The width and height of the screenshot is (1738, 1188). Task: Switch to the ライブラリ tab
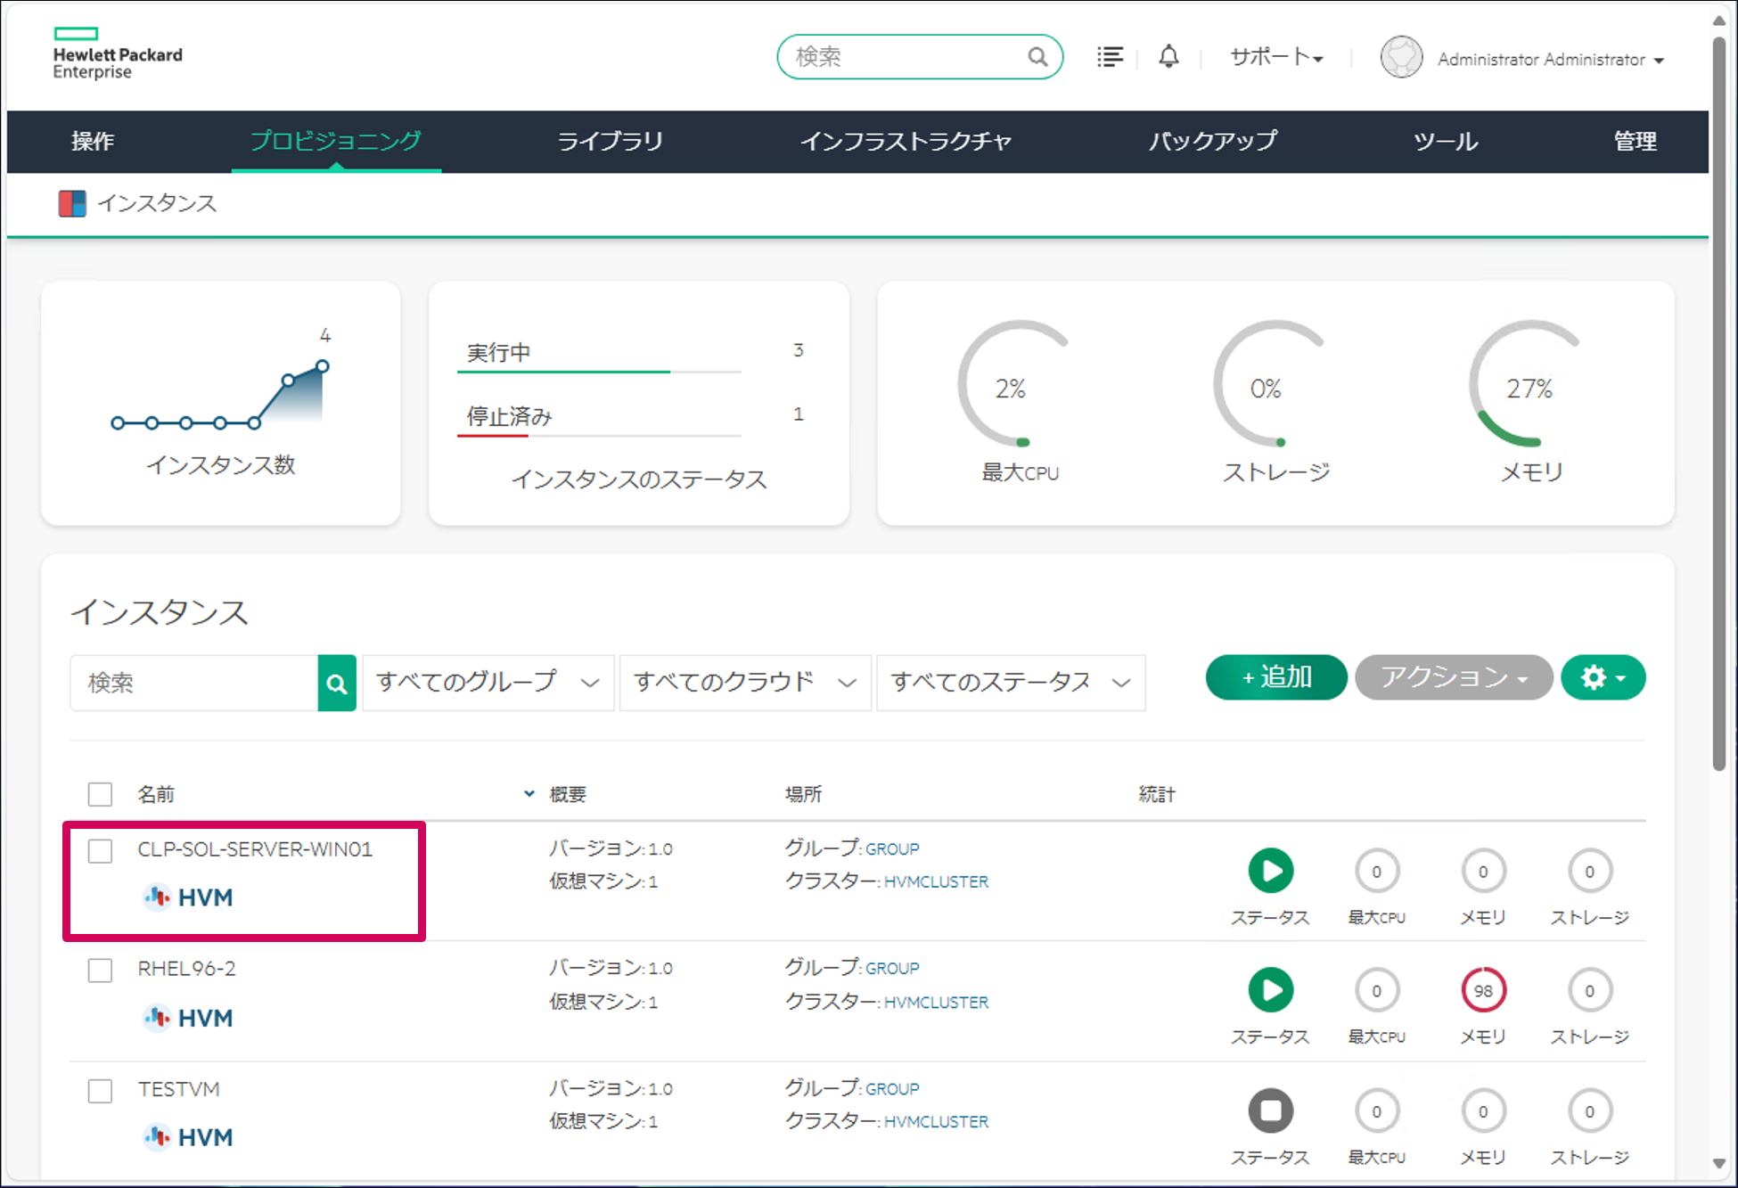tap(610, 141)
